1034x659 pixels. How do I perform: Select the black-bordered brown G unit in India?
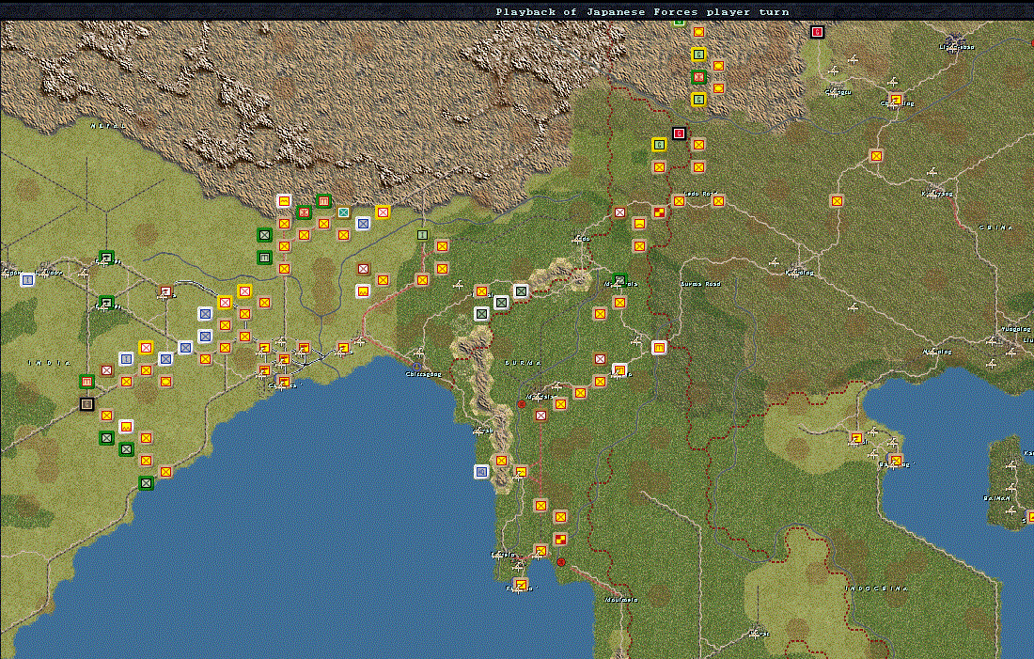[86, 403]
